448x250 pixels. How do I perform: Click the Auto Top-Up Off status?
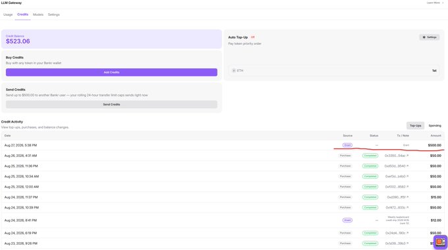[252, 37]
